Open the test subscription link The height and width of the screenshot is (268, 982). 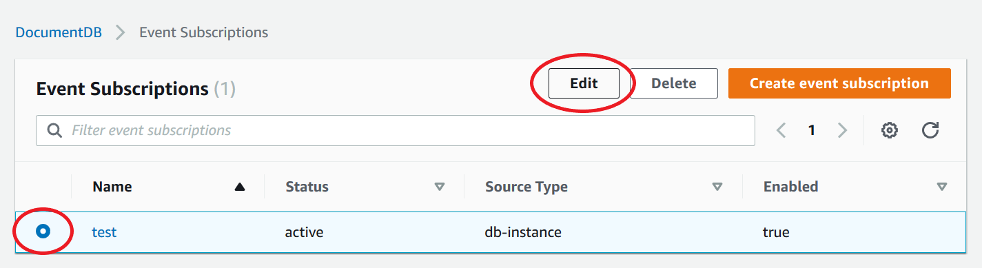click(104, 232)
